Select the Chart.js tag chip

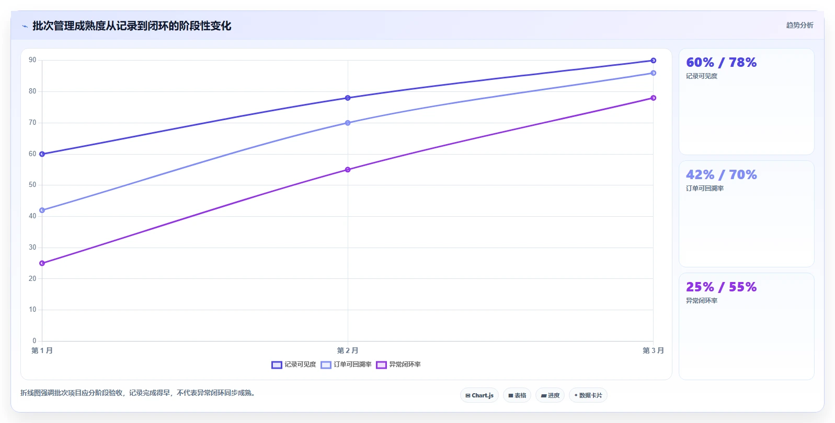(479, 395)
